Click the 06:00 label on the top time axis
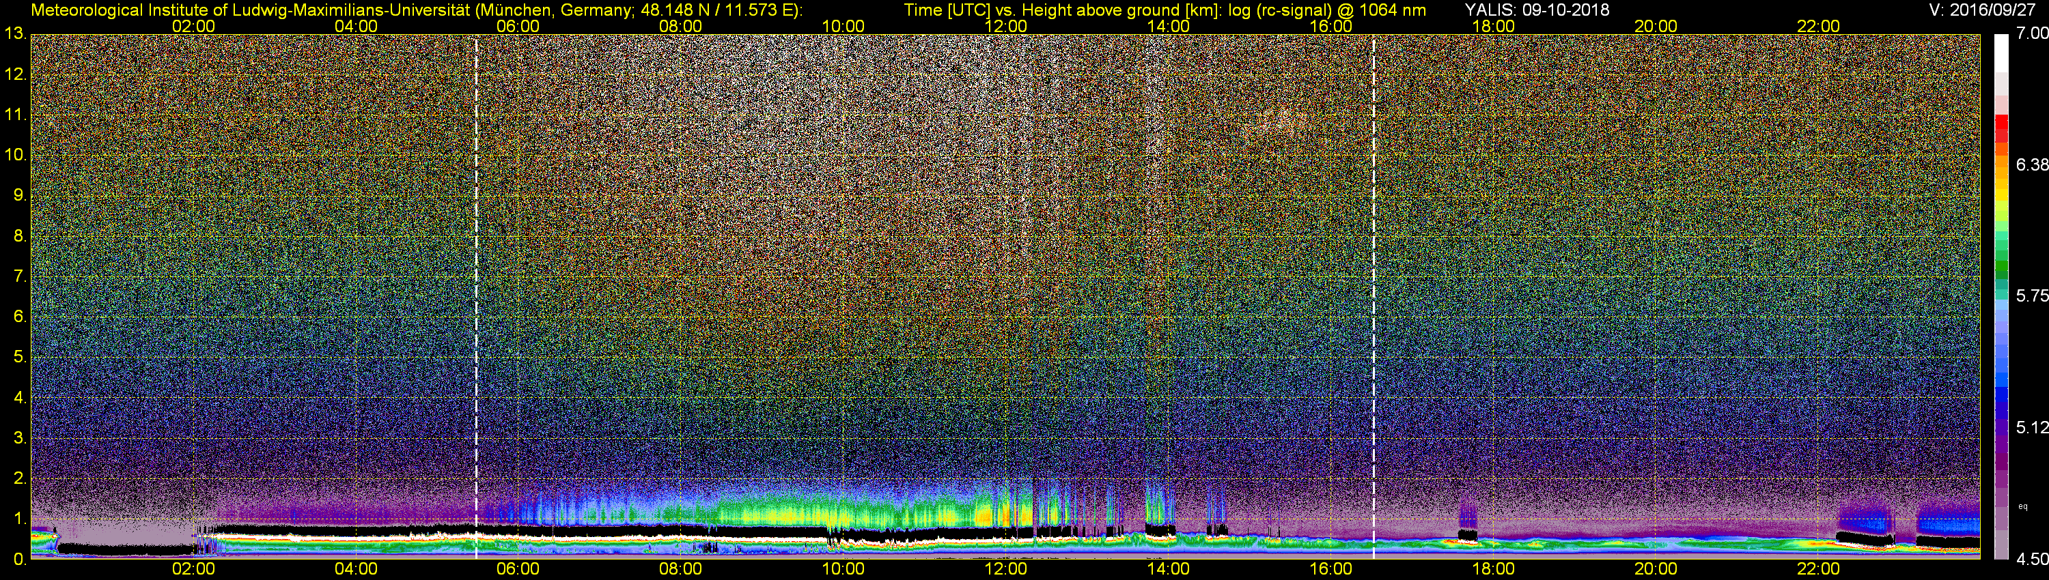Viewport: 2049px width, 580px height. 518,26
